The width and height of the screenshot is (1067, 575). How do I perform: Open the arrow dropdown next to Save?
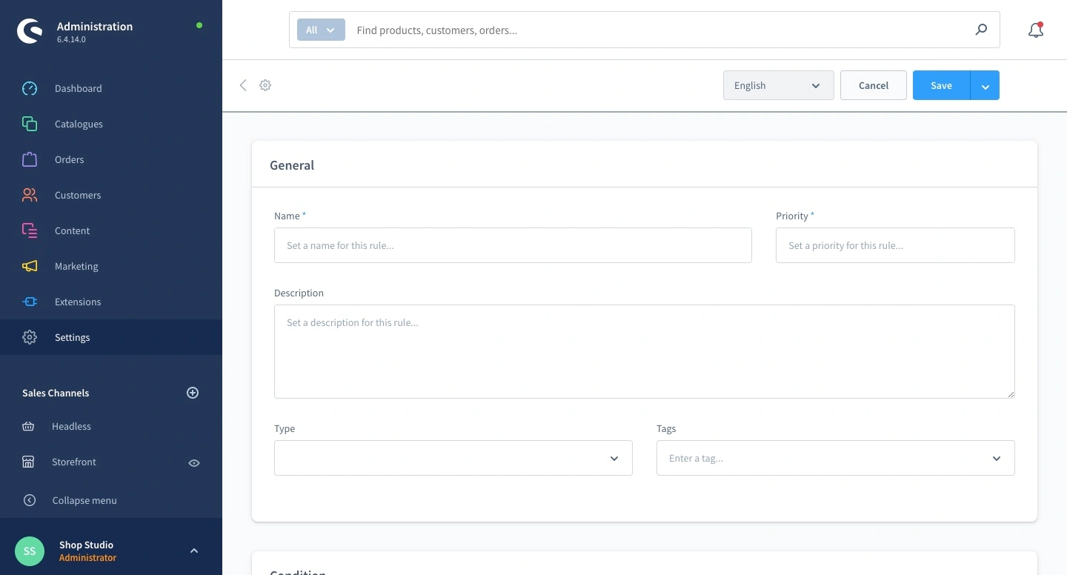pyautogui.click(x=985, y=86)
